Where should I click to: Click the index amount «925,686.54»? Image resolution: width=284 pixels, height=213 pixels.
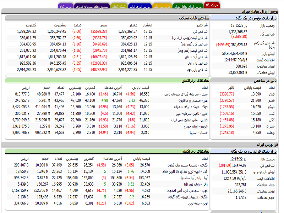point(129,63)
